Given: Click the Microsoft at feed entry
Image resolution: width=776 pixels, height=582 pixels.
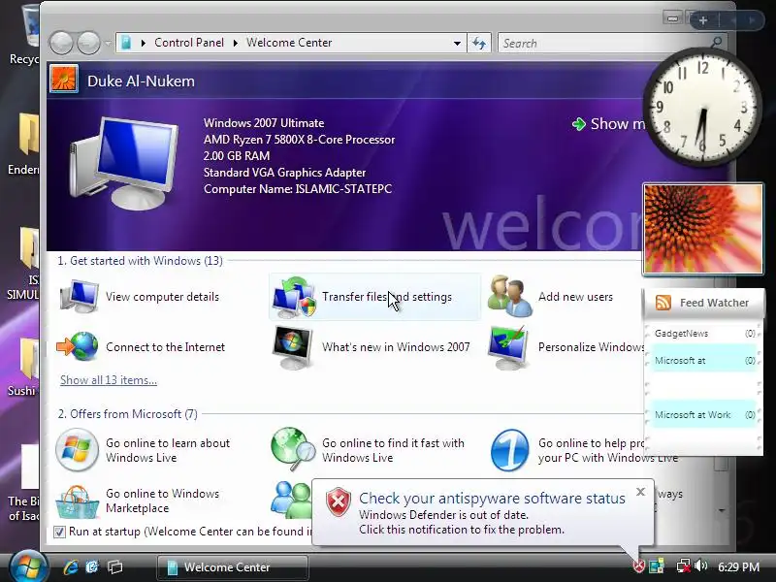Looking at the screenshot, I should tap(703, 360).
